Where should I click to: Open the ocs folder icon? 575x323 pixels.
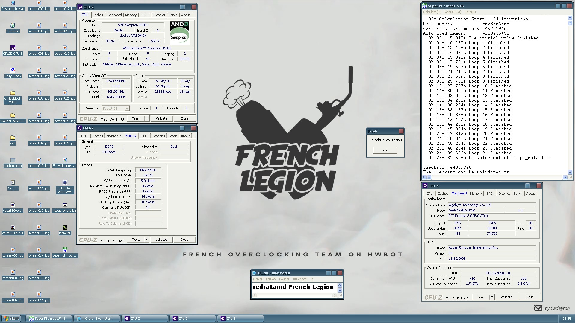pos(13,140)
